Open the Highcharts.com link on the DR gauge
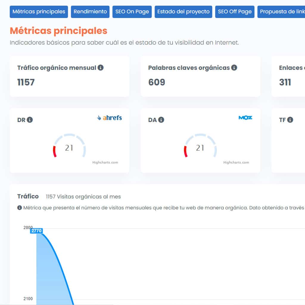The width and height of the screenshot is (305, 305). tap(105, 162)
